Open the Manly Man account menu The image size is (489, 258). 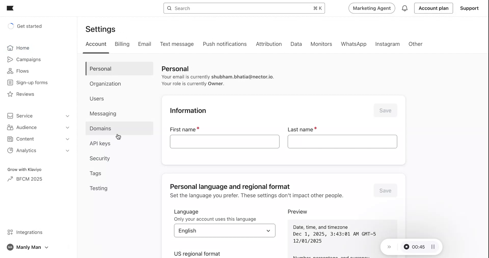pos(28,247)
